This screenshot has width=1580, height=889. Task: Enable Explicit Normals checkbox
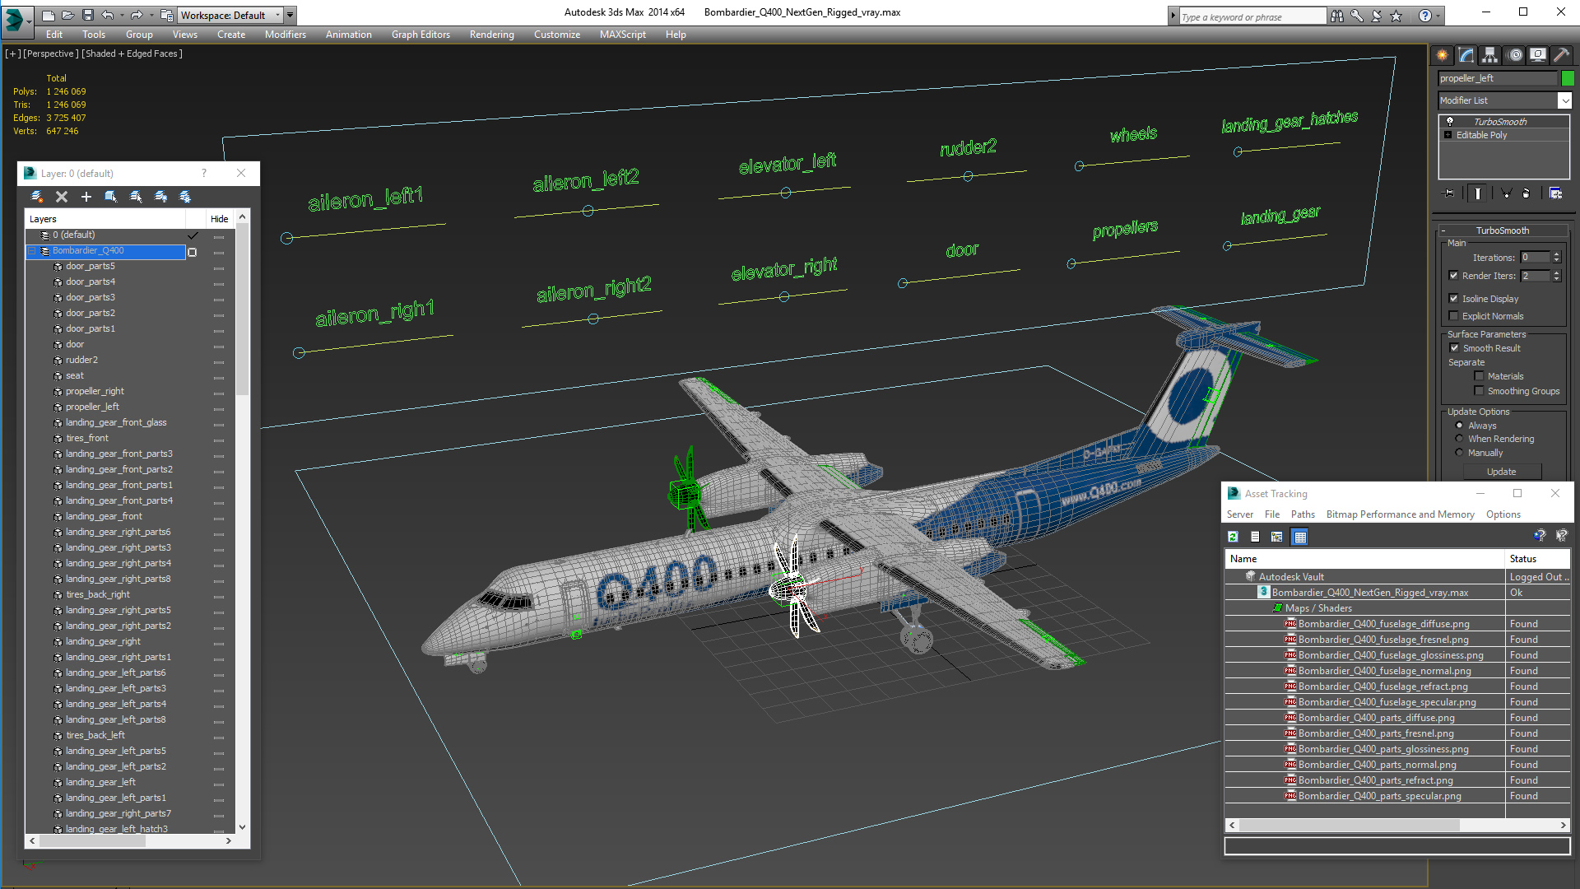(1453, 316)
